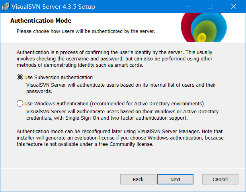
Task: Click the note starting 'Authentication mode can be reconfigured'
Action: (120, 138)
